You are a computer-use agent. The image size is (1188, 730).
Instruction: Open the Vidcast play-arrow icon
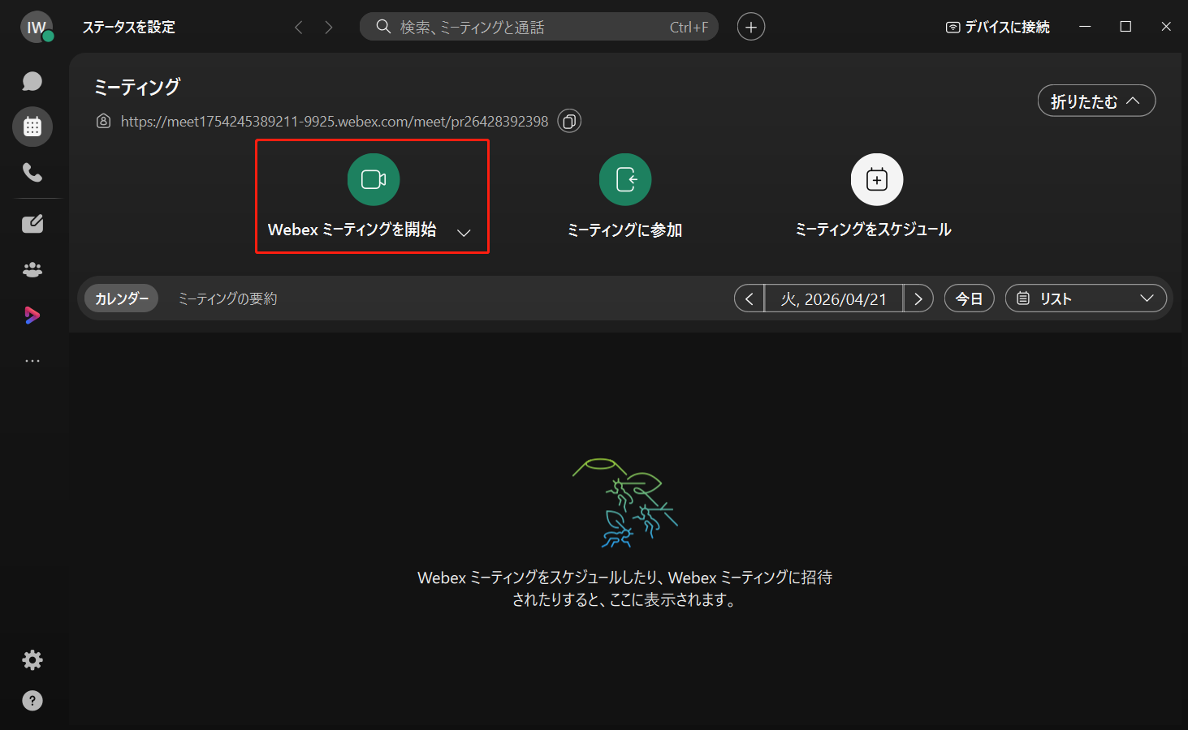tap(32, 315)
